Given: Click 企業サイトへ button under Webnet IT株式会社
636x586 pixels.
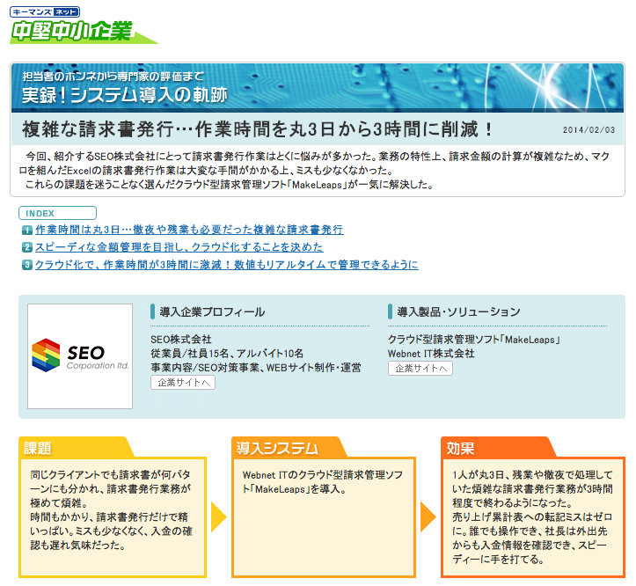Looking at the screenshot, I should [420, 369].
